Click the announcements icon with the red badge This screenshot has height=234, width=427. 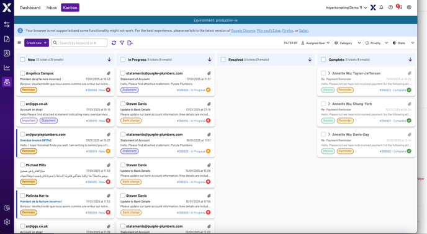point(400,7)
